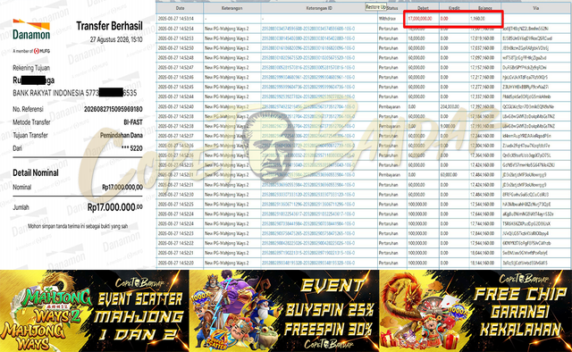Select the 9,000.00 kredit amount
The width and height of the screenshot is (572, 352).
pyautogui.click(x=448, y=126)
